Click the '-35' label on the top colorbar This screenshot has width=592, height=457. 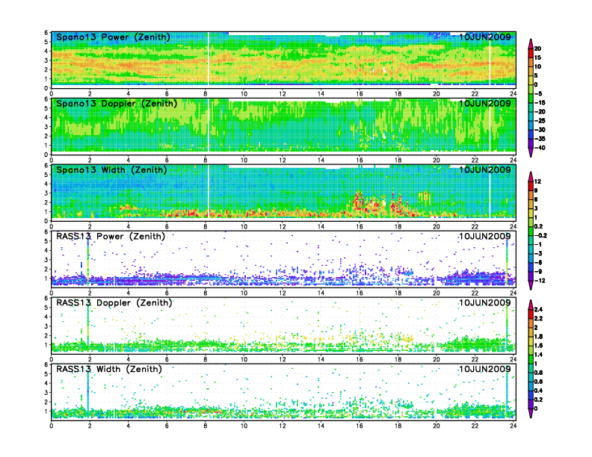pyautogui.click(x=540, y=139)
